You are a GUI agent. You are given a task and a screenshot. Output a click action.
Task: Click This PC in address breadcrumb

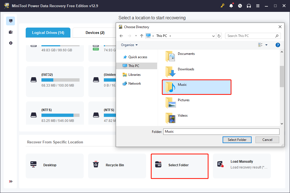162,36
